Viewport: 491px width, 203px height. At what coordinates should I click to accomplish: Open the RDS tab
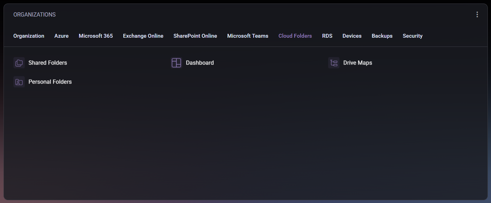pos(327,36)
